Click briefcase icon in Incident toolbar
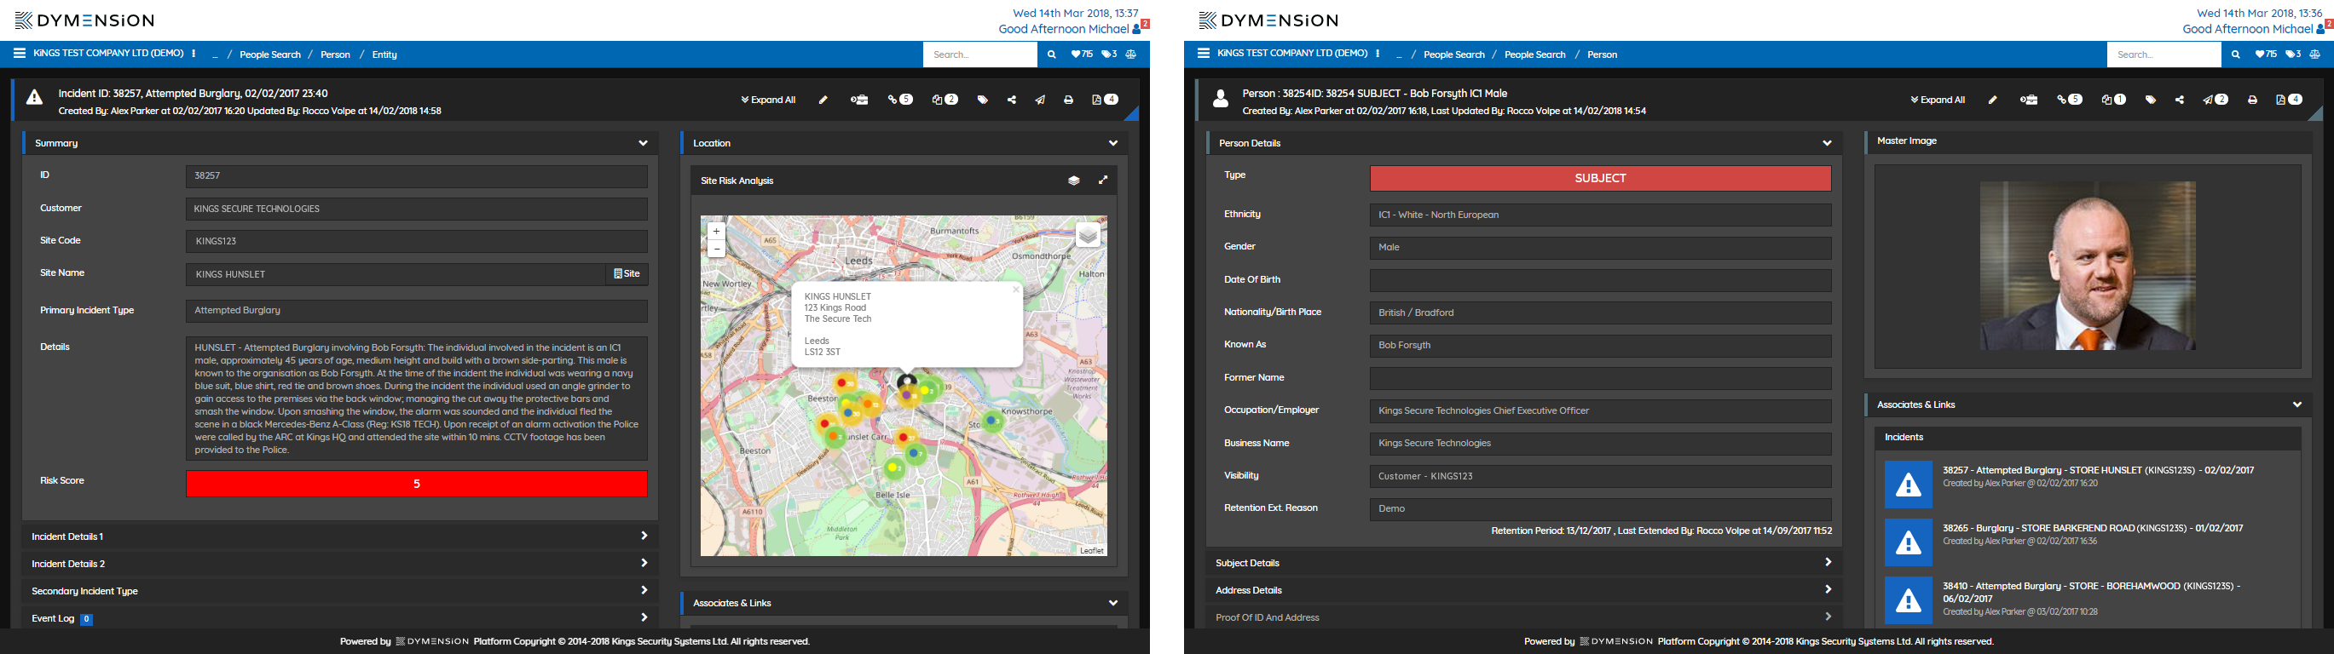The image size is (2334, 654). [x=859, y=100]
